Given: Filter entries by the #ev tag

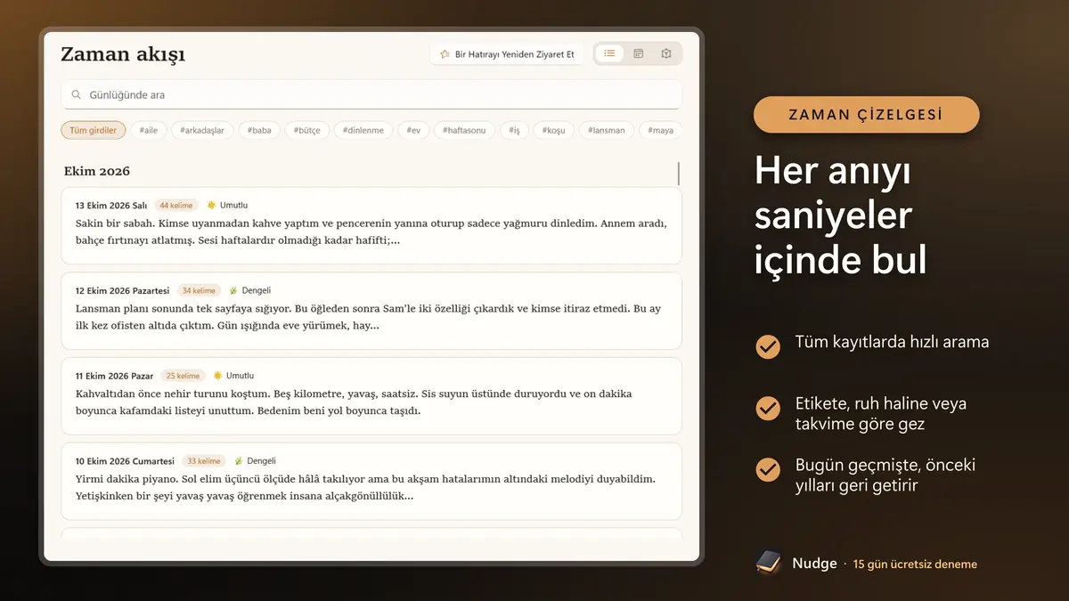Looking at the screenshot, I should 413,130.
